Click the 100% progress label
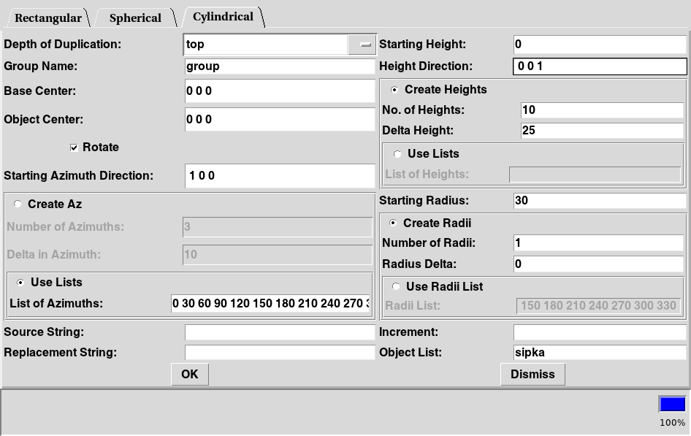The image size is (691, 436). [x=673, y=423]
